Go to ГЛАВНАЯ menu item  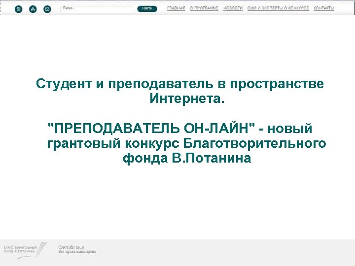(176, 8)
